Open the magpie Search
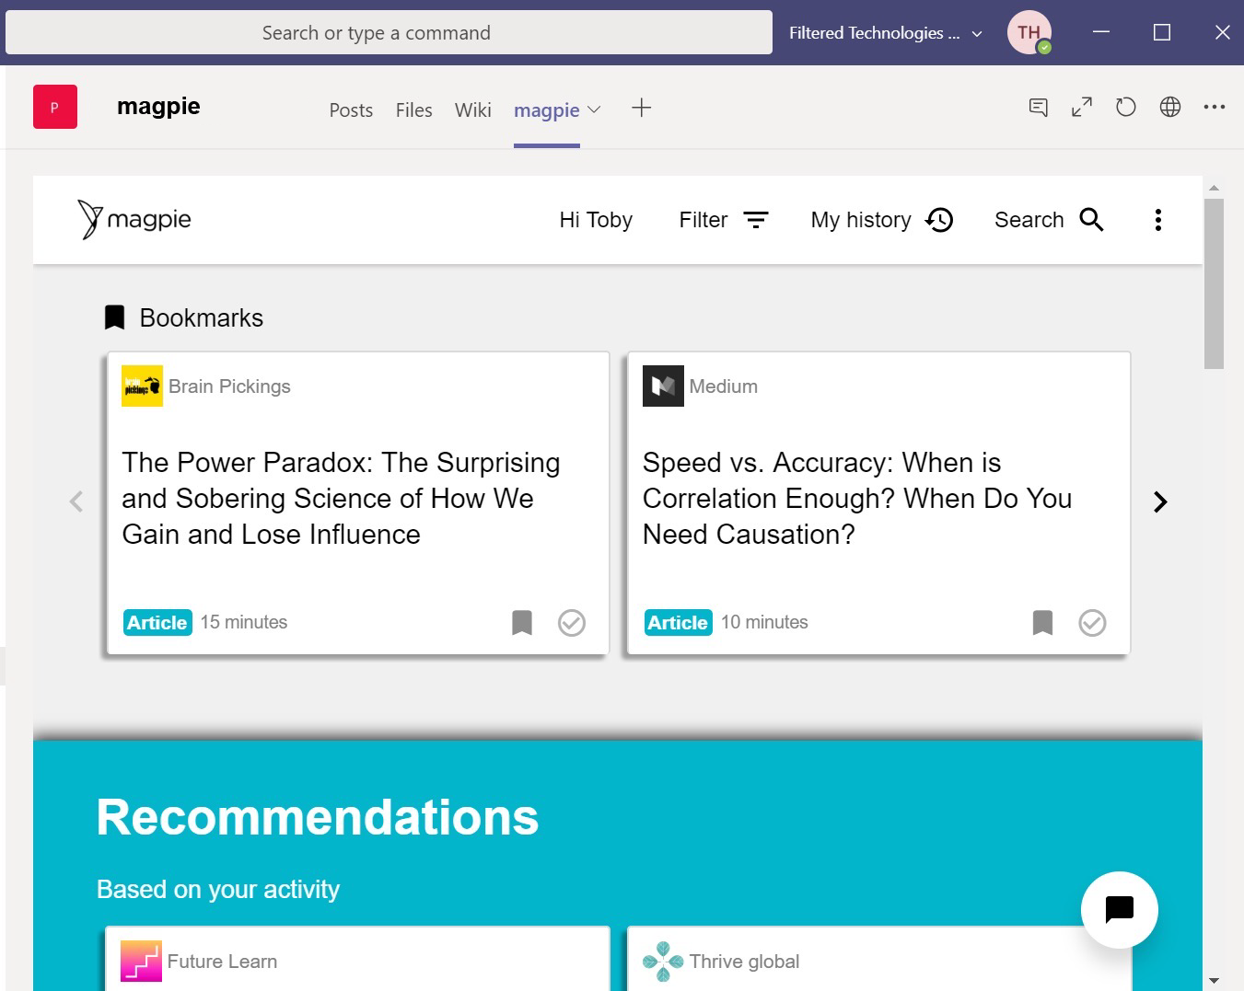This screenshot has height=991, width=1244. pos(1049,220)
